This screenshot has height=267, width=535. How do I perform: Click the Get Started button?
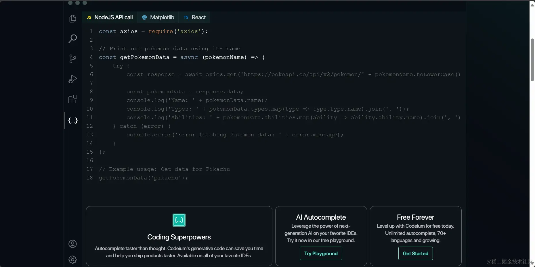(x=416, y=254)
